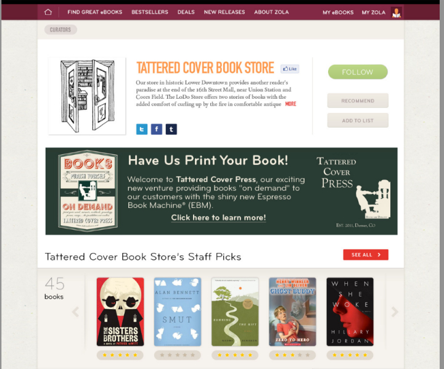Click here to learn more link
The image size is (444, 369).
[x=218, y=218]
